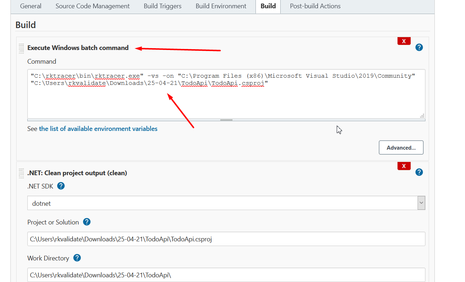Click the resize grip of the command textarea
This screenshot has width=465, height=282.
422,115
